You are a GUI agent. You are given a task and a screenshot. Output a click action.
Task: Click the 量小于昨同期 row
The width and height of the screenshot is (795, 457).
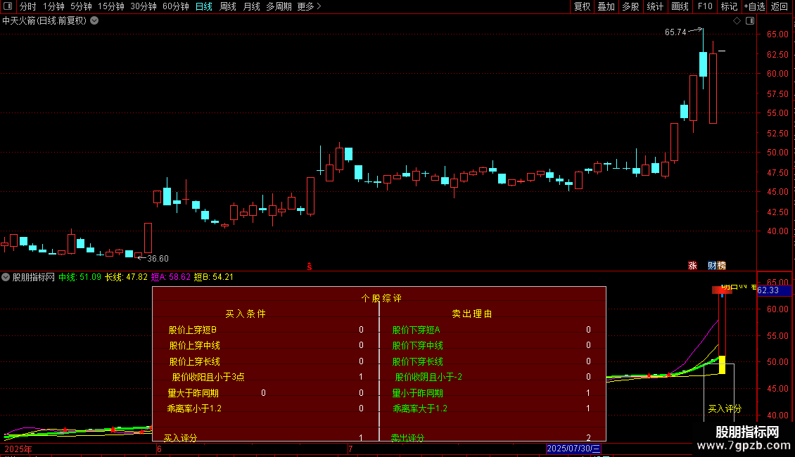coord(492,393)
